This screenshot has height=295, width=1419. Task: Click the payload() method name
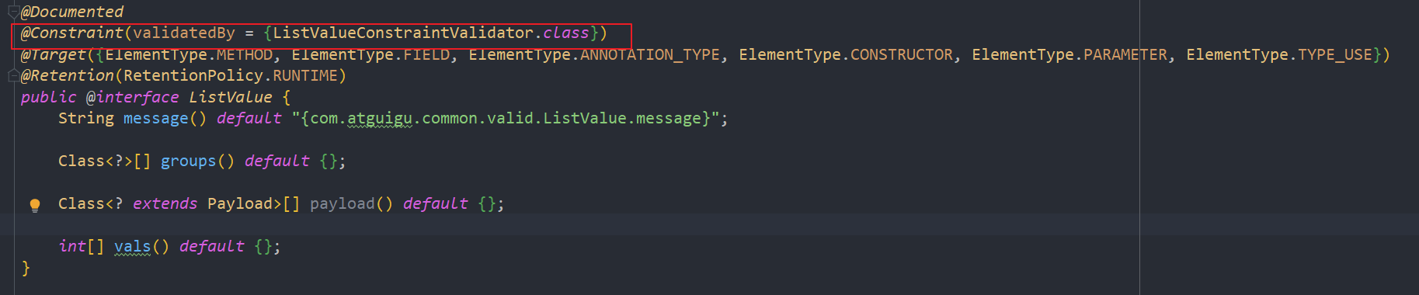pos(343,203)
